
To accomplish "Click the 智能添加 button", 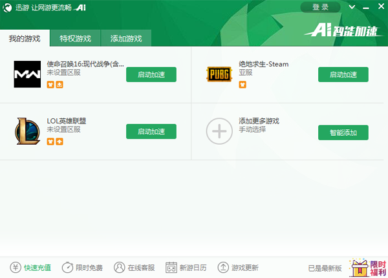I will pyautogui.click(x=343, y=132).
